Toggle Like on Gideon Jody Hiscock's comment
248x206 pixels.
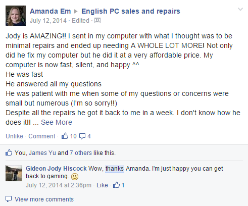pos(102,185)
